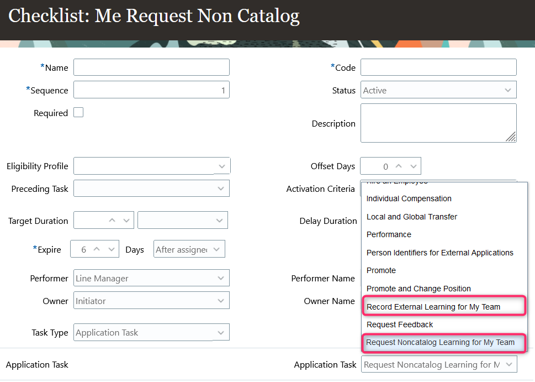
Task: Check the Required checkbox
Action: pyautogui.click(x=77, y=112)
